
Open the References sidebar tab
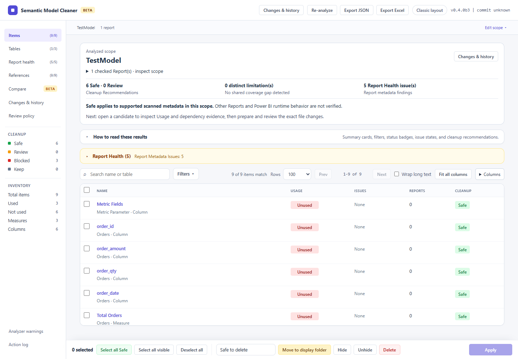(x=33, y=75)
